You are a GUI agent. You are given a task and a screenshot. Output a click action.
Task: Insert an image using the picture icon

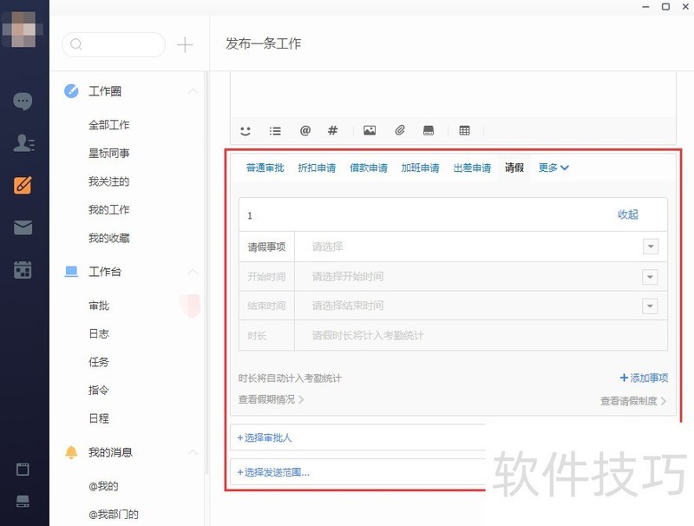[370, 131]
